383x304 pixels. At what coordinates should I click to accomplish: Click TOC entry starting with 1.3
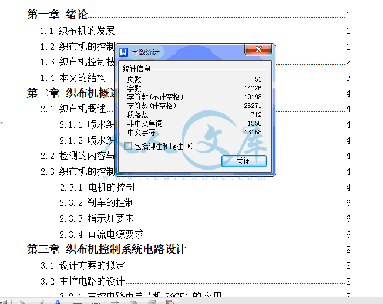click(x=77, y=62)
